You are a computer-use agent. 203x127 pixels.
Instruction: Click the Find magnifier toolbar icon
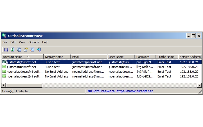(x=32, y=50)
